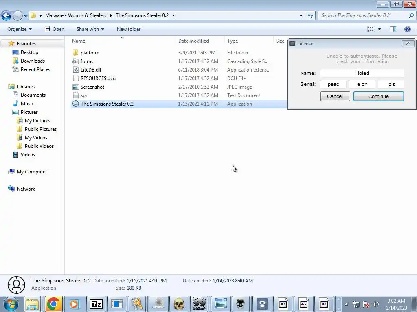The image size is (417, 312).
Task: Close the License dialog
Action: (x=408, y=44)
